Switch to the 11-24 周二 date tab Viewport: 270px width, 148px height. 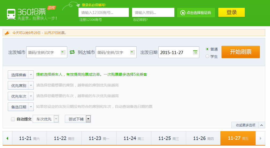(x=134, y=138)
